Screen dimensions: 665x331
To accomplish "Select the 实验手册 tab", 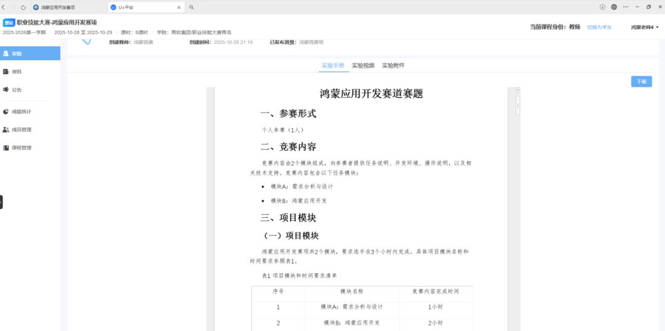I will [333, 65].
